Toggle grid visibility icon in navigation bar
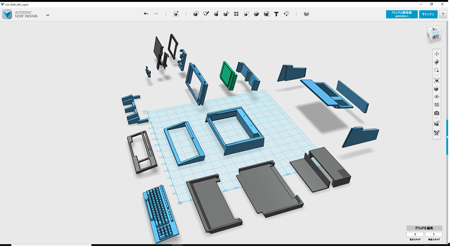Image resolution: width=450 pixels, height=246 pixels. click(436, 105)
